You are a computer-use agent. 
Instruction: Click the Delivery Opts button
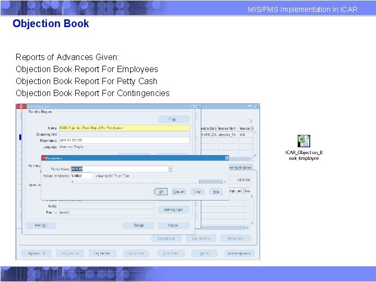174,210
